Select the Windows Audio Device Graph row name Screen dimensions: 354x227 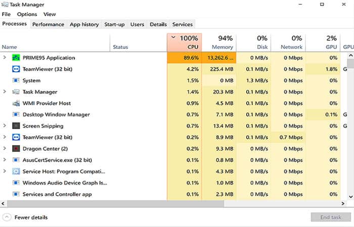(x=65, y=183)
